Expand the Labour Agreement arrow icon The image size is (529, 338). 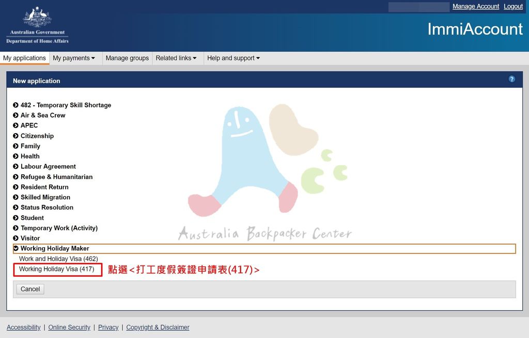pyautogui.click(x=15, y=167)
